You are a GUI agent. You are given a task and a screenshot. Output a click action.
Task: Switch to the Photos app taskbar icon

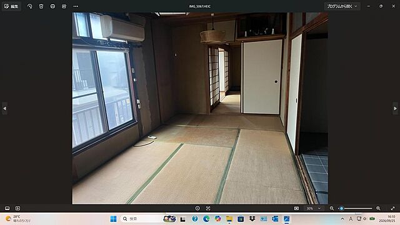[x=287, y=219]
